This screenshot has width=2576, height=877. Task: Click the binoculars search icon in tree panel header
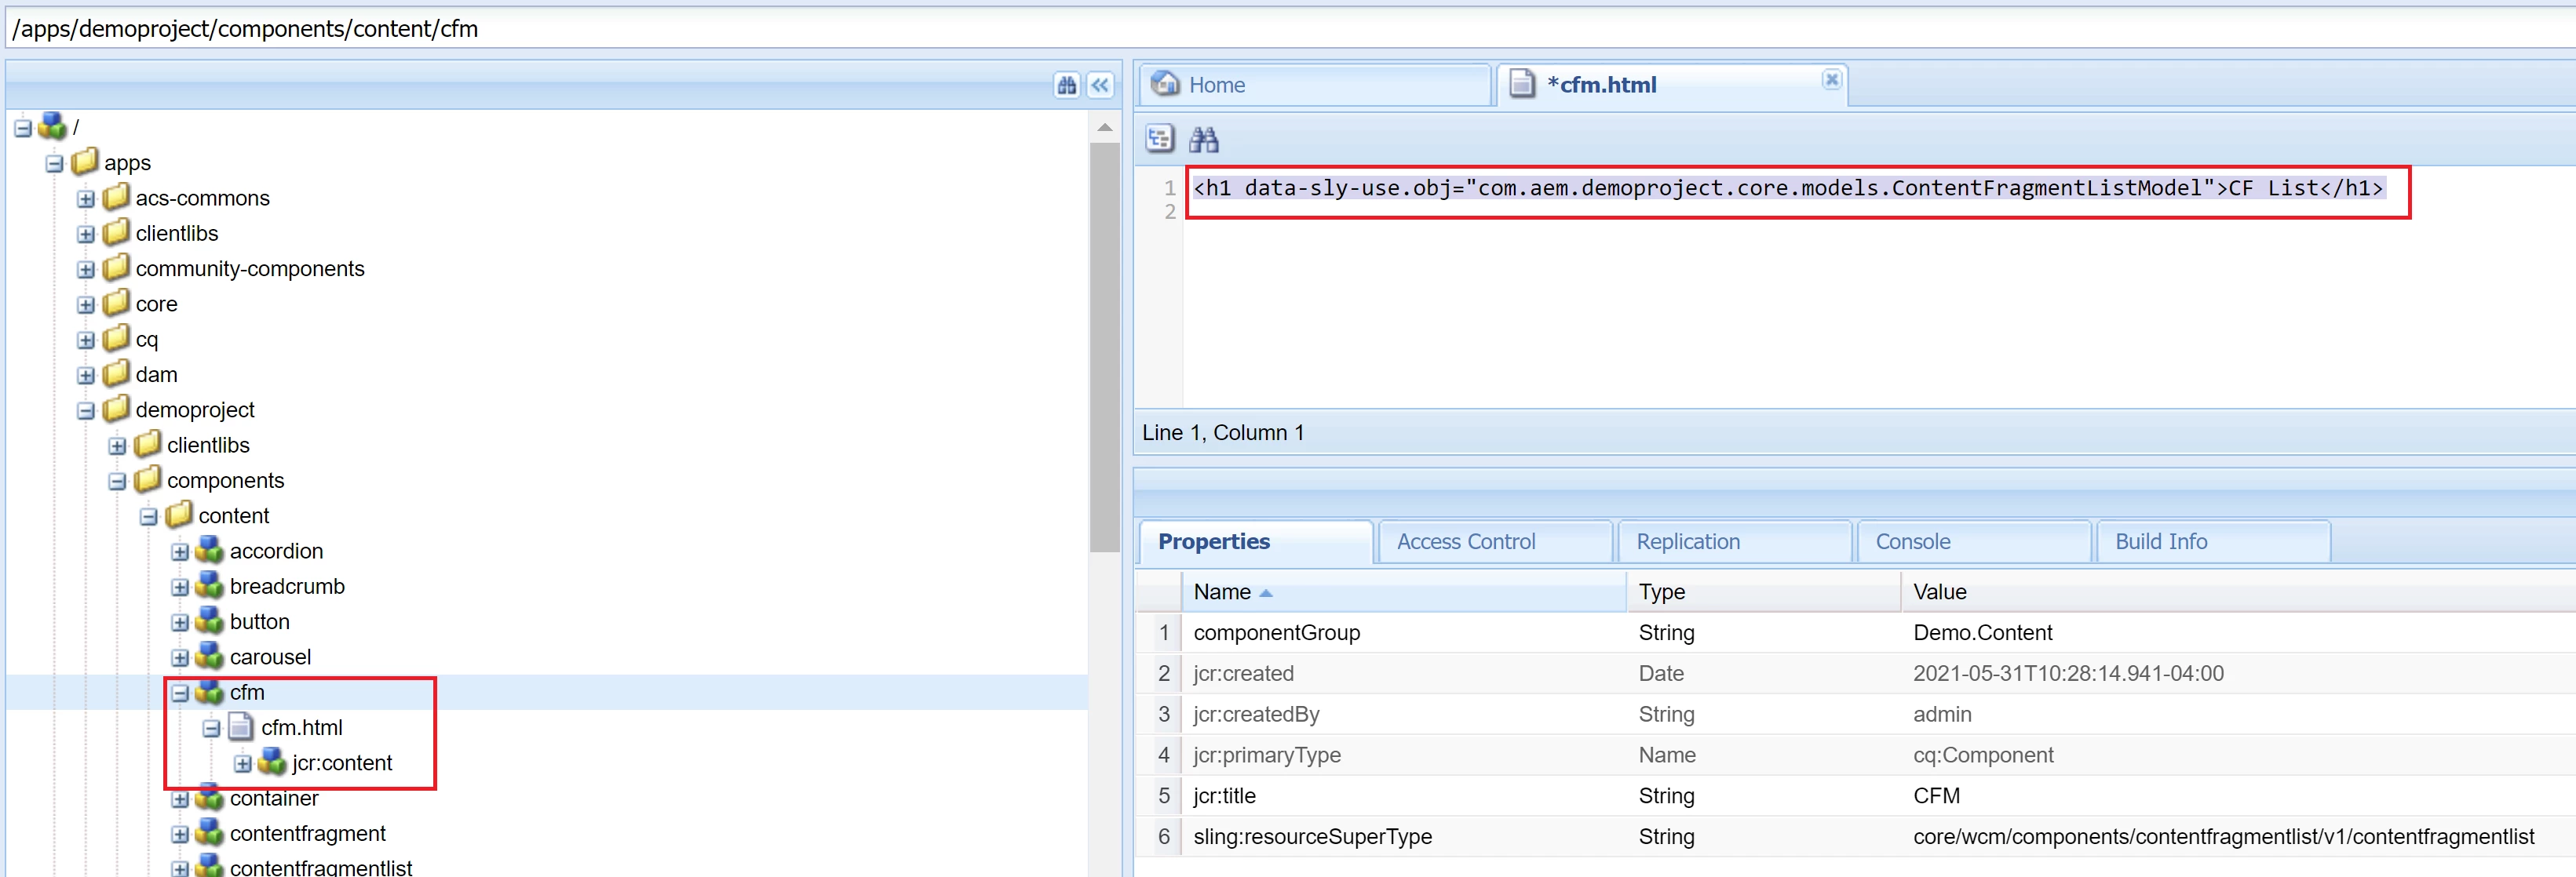[x=1066, y=85]
